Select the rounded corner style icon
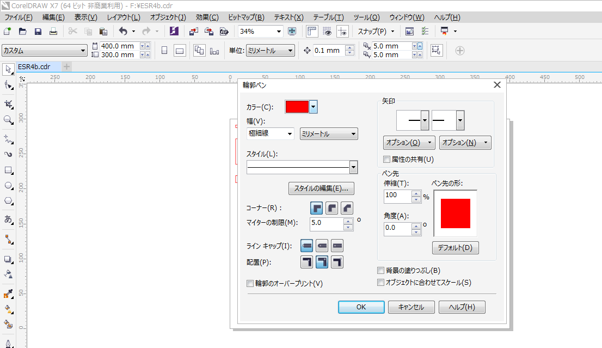602x348 pixels. pos(331,208)
